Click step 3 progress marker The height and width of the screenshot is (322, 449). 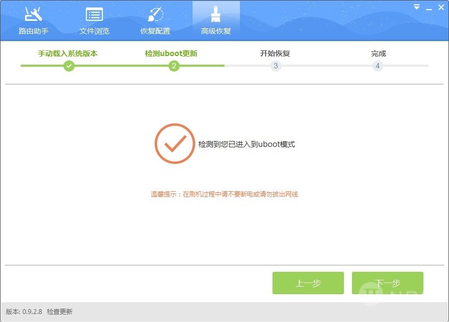276,66
